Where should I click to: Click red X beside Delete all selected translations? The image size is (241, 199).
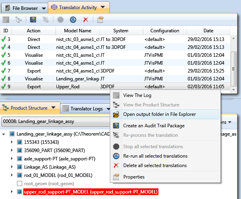(x=116, y=166)
